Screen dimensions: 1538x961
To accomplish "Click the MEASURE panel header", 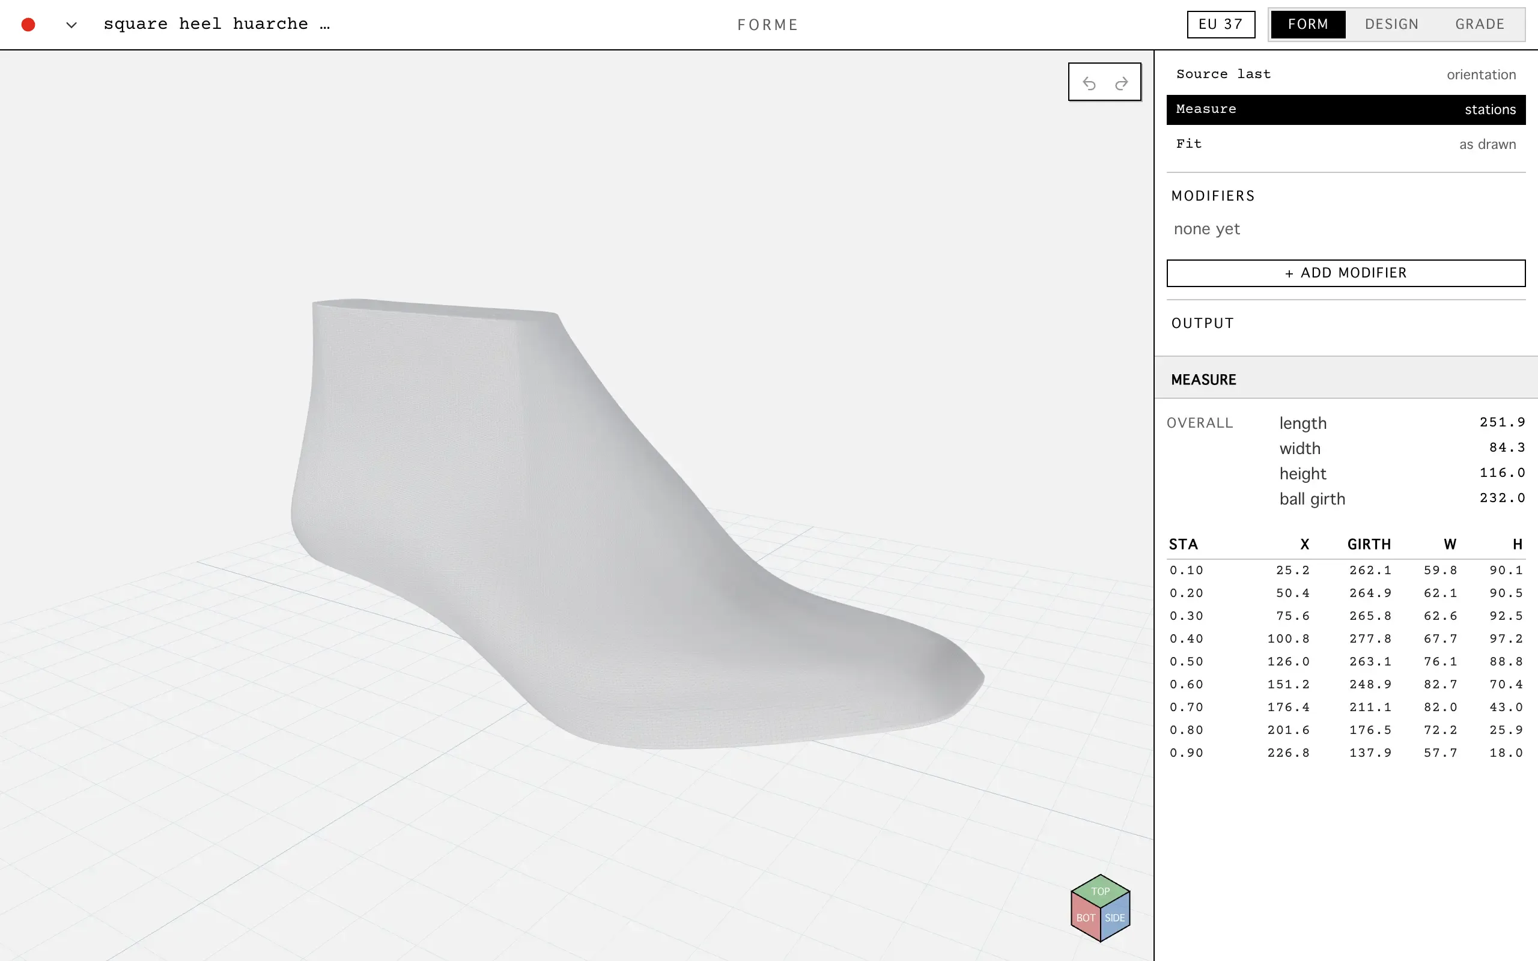I will [x=1345, y=380].
